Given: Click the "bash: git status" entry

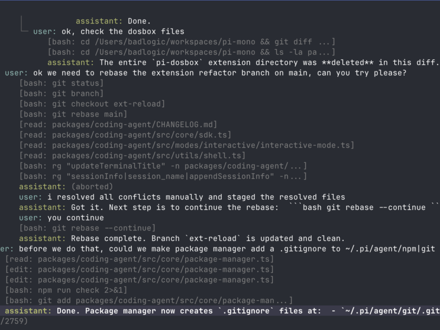Looking at the screenshot, I should (x=61, y=83).
